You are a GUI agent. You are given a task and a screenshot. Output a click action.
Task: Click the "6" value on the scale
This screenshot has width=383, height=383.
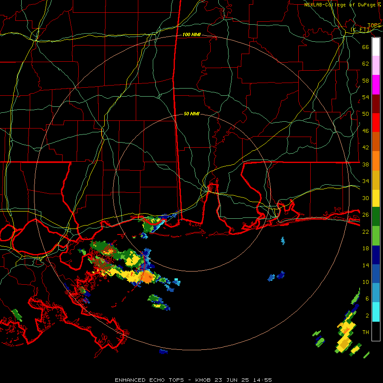coord(367,299)
